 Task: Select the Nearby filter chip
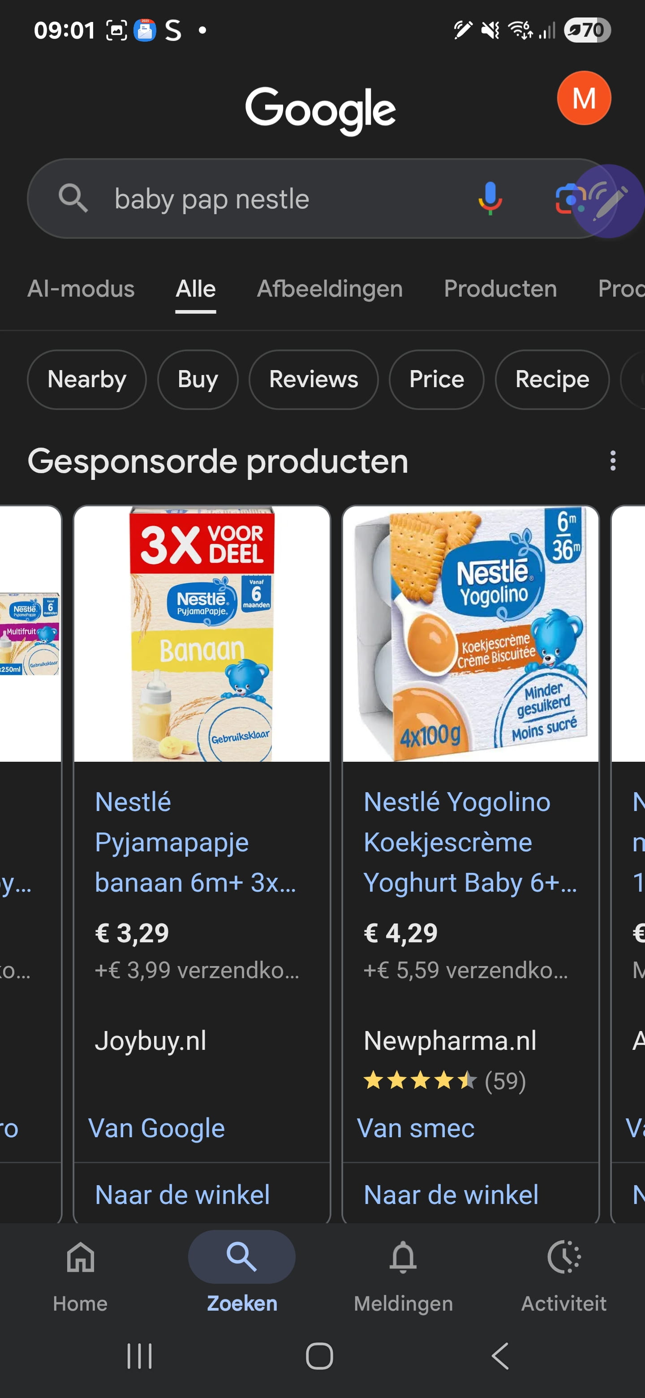[x=87, y=380]
